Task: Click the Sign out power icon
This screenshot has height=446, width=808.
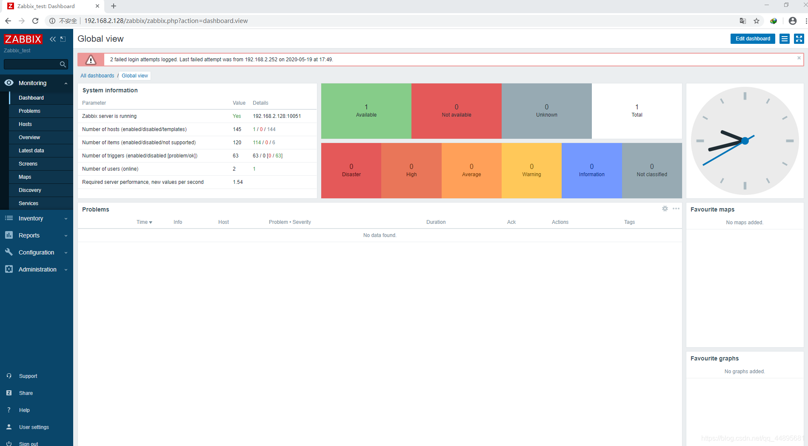Action: coord(9,443)
